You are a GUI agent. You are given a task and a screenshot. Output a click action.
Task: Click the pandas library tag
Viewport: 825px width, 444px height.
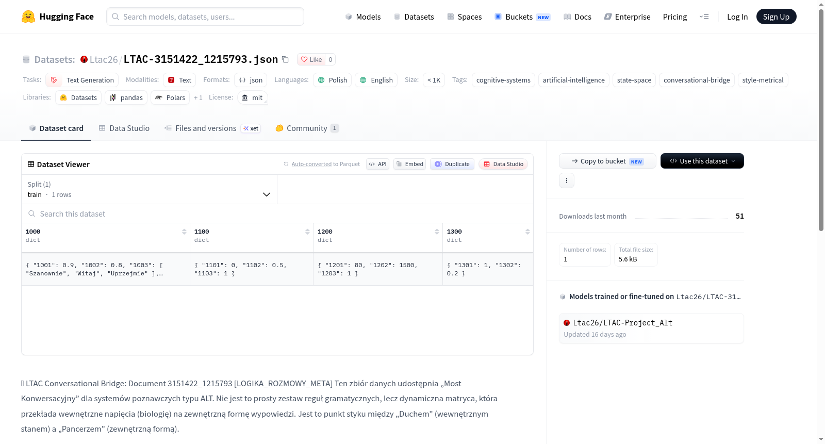126,97
